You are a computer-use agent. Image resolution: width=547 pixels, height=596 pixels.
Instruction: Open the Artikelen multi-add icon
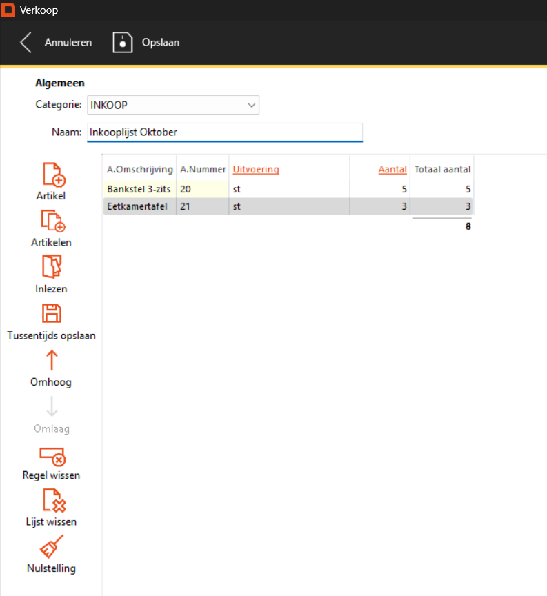click(52, 221)
